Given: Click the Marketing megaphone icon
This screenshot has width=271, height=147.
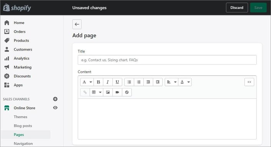Looking at the screenshot, I should [7, 67].
